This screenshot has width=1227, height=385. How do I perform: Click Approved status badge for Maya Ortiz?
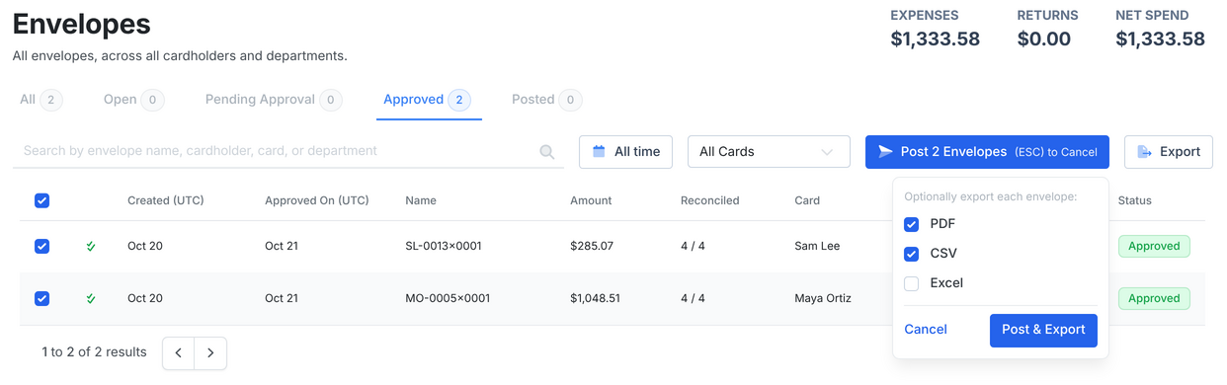tap(1154, 298)
